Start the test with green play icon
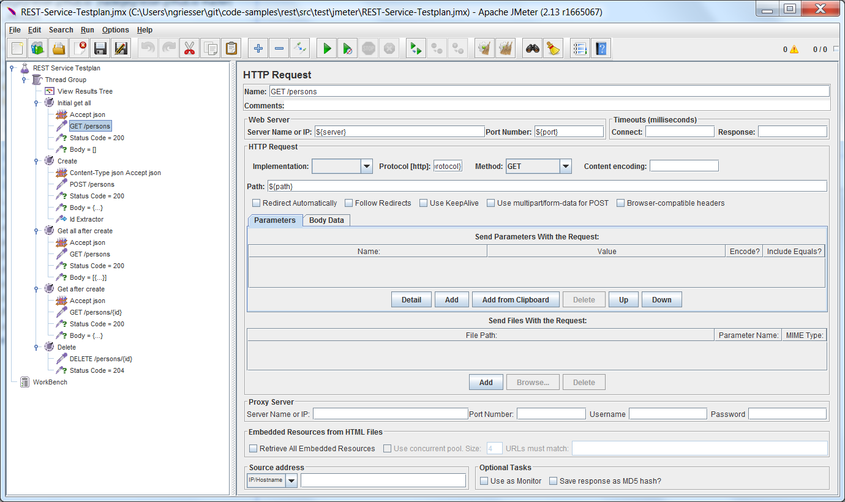The image size is (845, 502). pyautogui.click(x=327, y=48)
